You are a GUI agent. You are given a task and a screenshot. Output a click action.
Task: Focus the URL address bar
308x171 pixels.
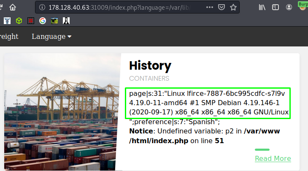127,7
